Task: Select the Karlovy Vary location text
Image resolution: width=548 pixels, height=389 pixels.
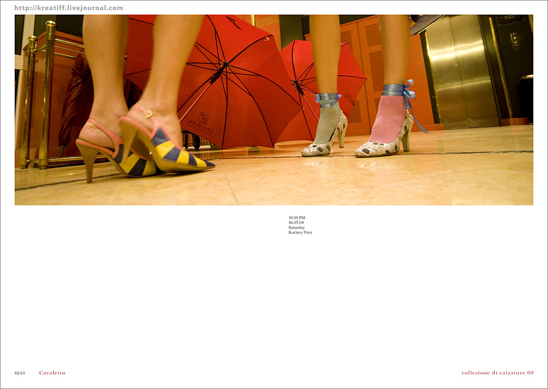Action: click(x=300, y=233)
